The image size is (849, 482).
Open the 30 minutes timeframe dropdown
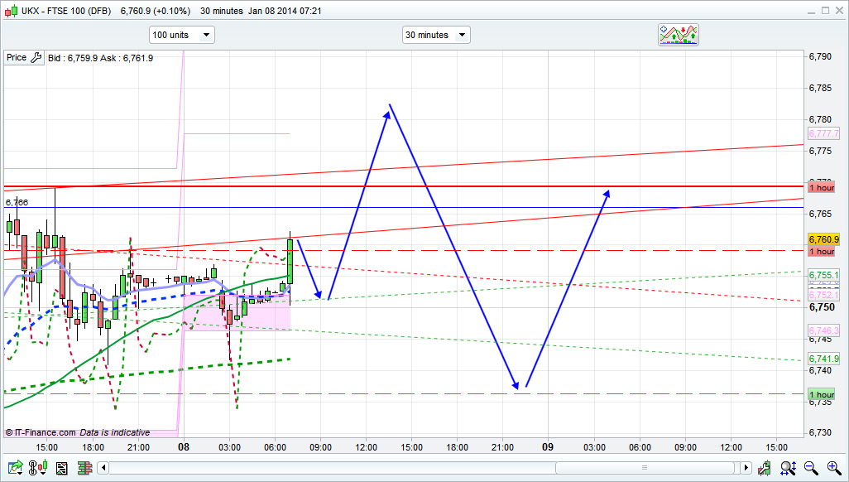tap(436, 35)
